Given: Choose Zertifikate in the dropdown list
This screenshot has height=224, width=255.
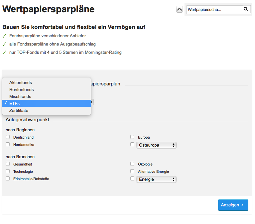Looking at the screenshot, I should point(19,110).
